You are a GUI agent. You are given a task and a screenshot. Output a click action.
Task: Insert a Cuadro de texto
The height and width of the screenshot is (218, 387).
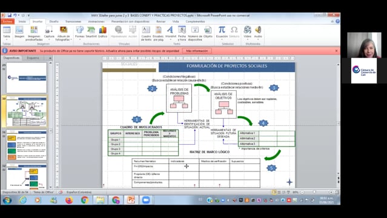(x=146, y=33)
